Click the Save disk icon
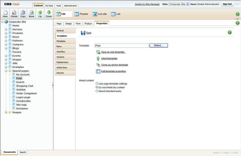 83,33
